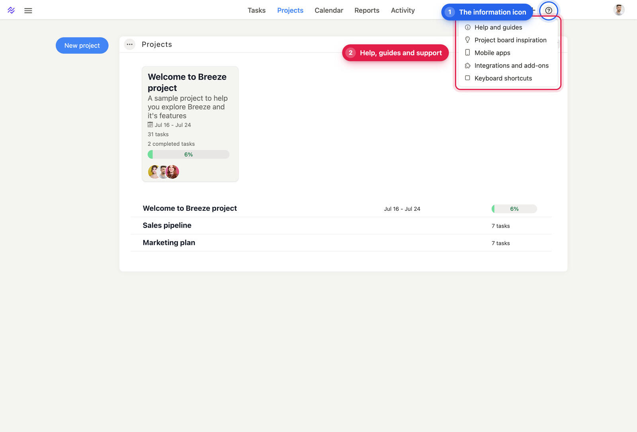Click the lightbulb icon for board inspiration

(467, 40)
